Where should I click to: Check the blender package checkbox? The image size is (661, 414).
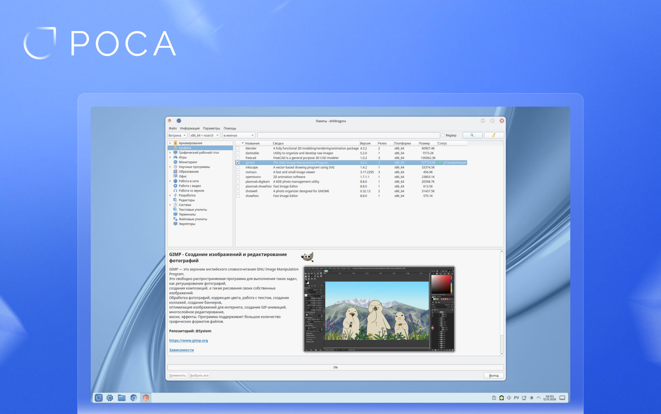[x=238, y=148]
